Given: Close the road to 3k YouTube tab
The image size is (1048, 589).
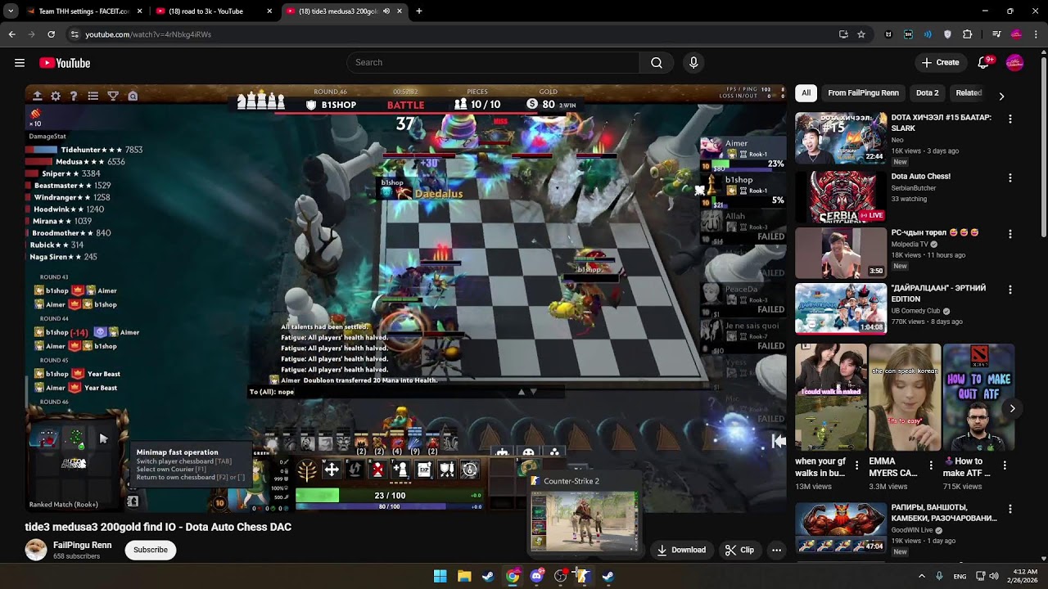Looking at the screenshot, I should 269,11.
